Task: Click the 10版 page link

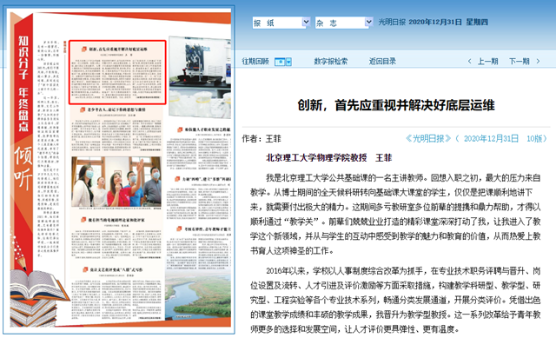Action: (534, 138)
